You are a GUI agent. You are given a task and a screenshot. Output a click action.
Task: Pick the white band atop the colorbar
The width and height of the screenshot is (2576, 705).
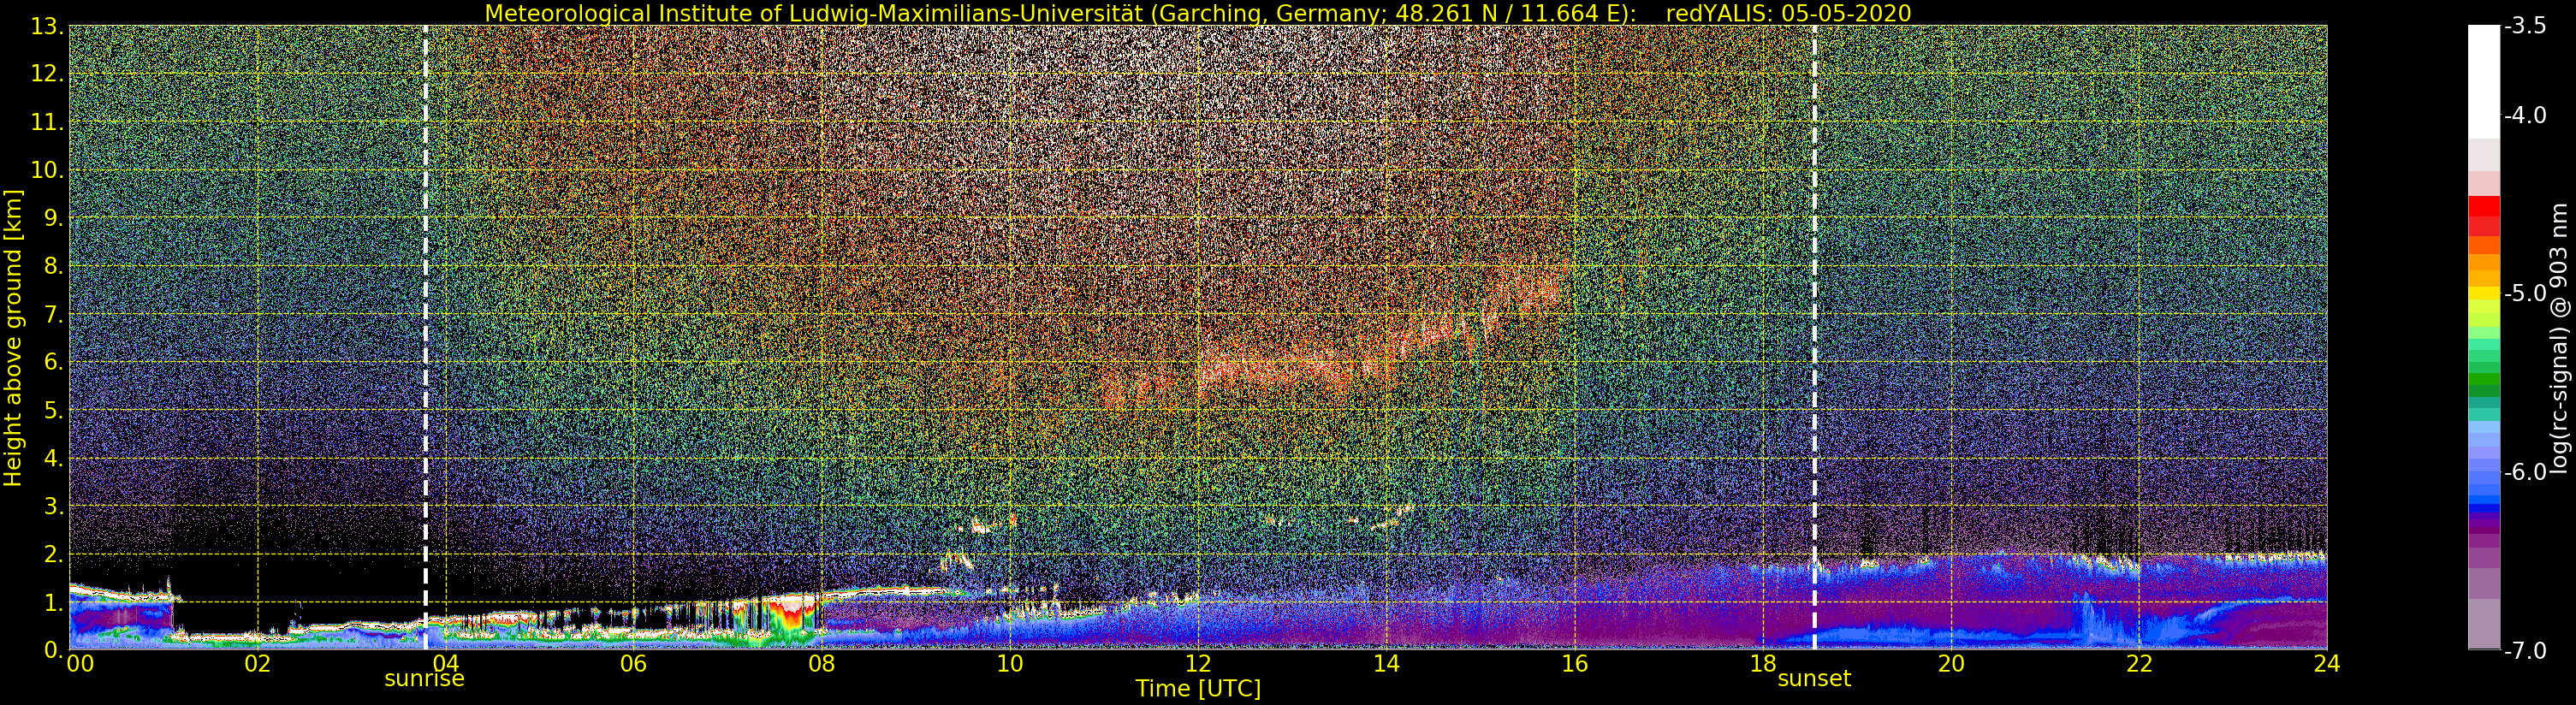click(2484, 80)
